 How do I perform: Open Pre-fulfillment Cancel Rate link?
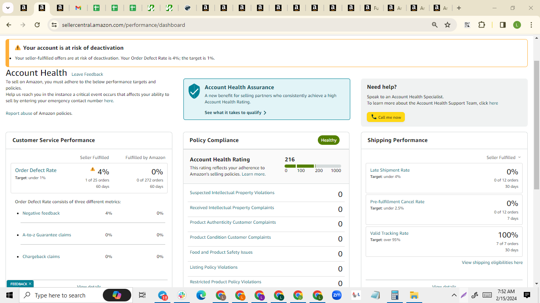[397, 202]
